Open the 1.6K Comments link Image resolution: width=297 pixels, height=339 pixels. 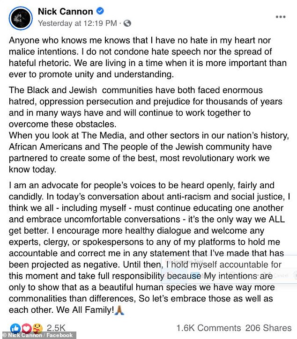point(208,328)
